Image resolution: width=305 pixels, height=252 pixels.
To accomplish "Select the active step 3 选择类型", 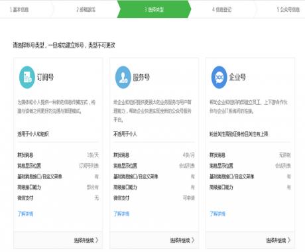I will pos(154,9).
